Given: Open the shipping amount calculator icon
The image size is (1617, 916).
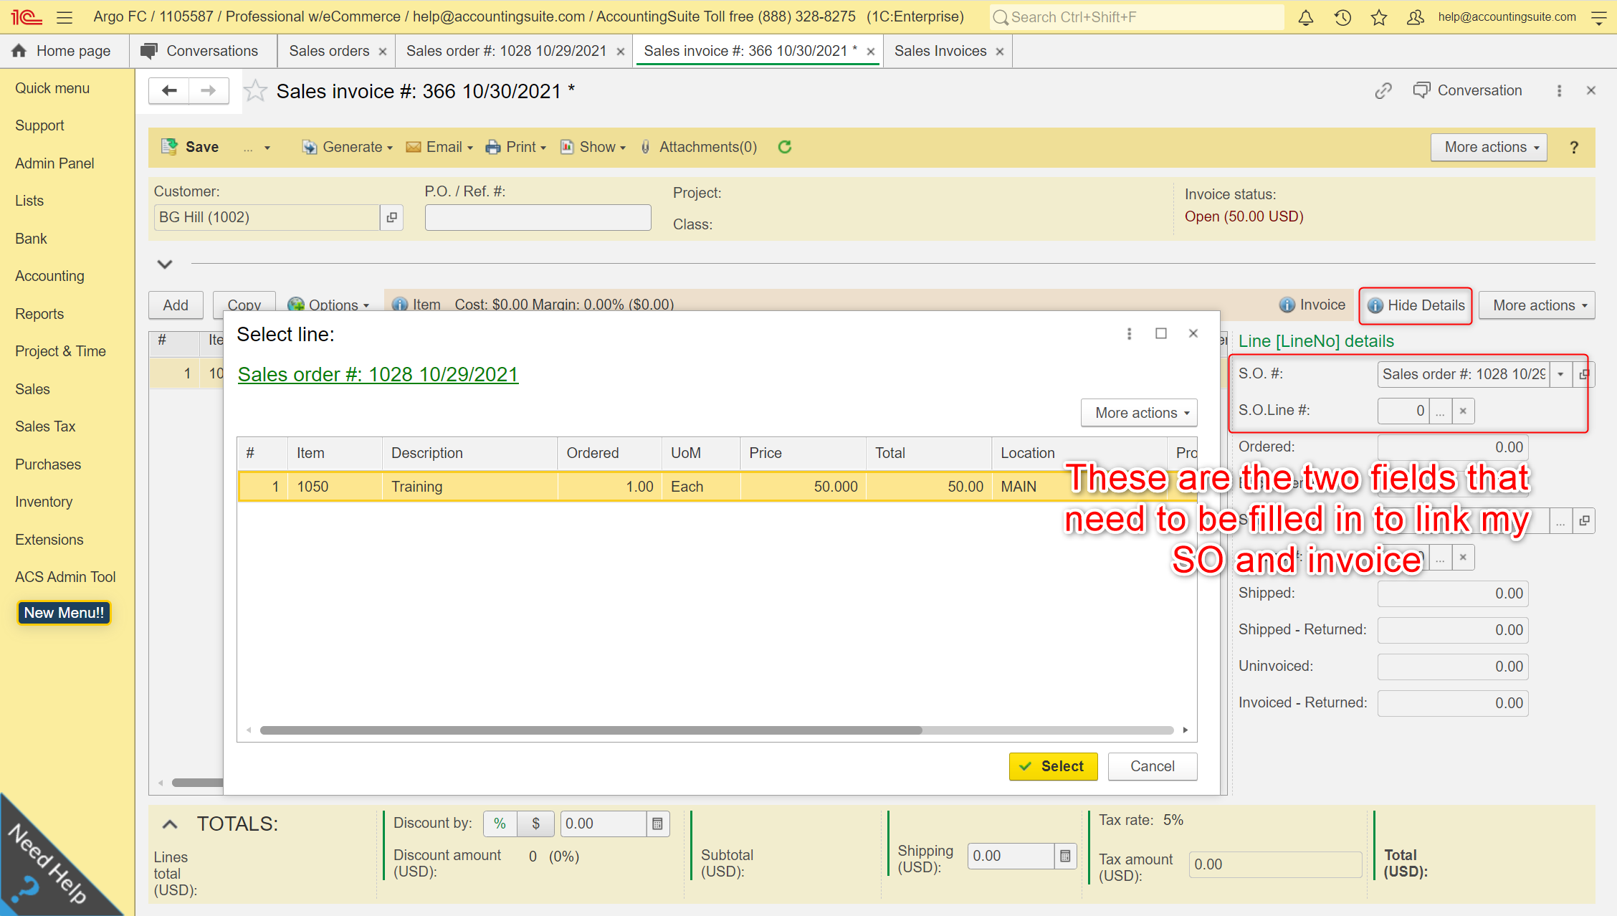Looking at the screenshot, I should 1065,856.
